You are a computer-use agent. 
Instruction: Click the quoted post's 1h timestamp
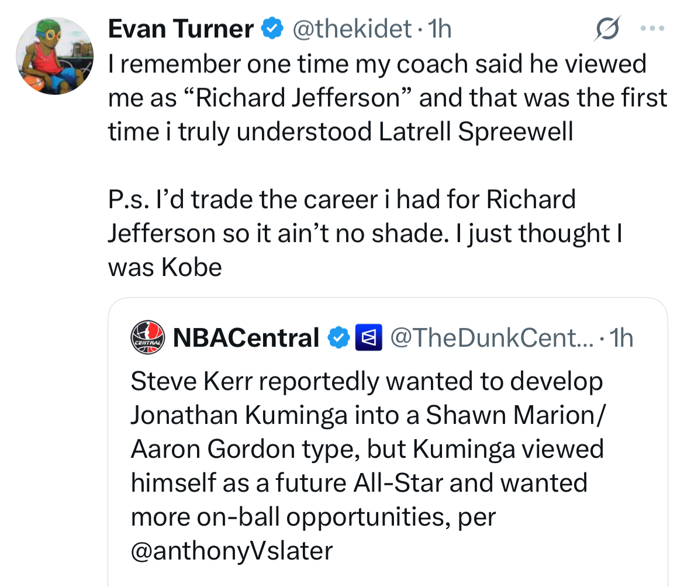[x=621, y=337]
